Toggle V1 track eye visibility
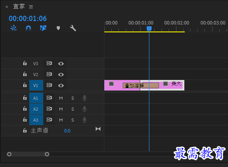This screenshot has width=228, height=167. tap(61, 85)
